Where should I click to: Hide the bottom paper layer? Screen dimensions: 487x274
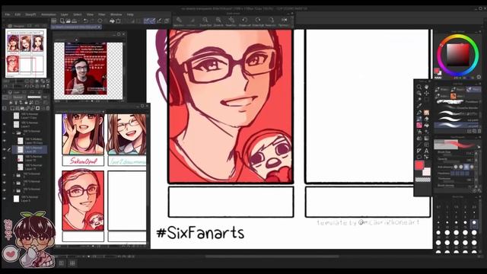coord(5,199)
